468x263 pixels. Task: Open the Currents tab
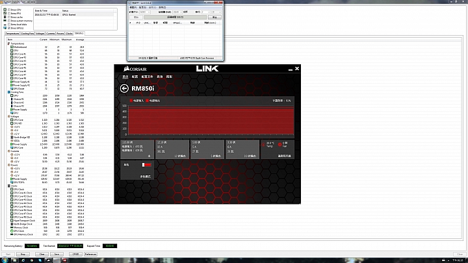pos(51,34)
